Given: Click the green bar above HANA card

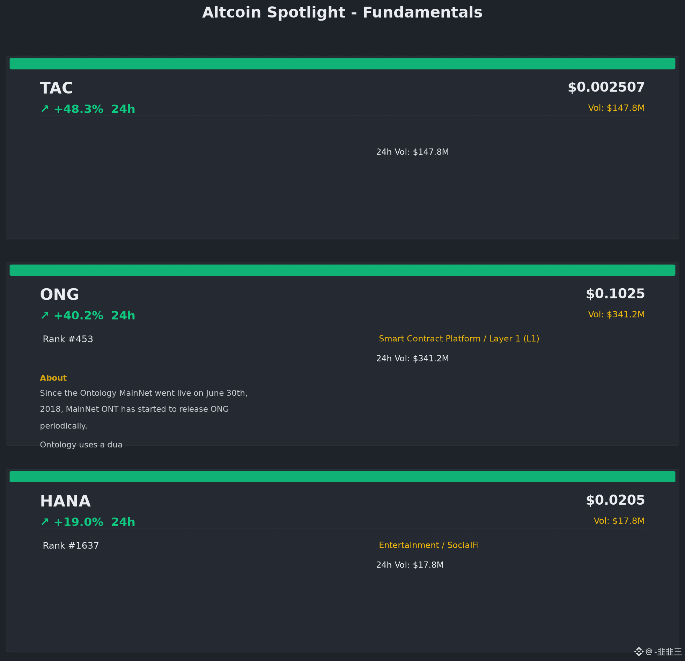Looking at the screenshot, I should coord(342,476).
